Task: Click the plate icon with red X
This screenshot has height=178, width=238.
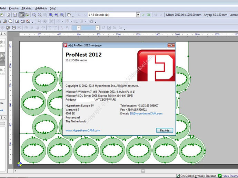Action: [x=28, y=21]
